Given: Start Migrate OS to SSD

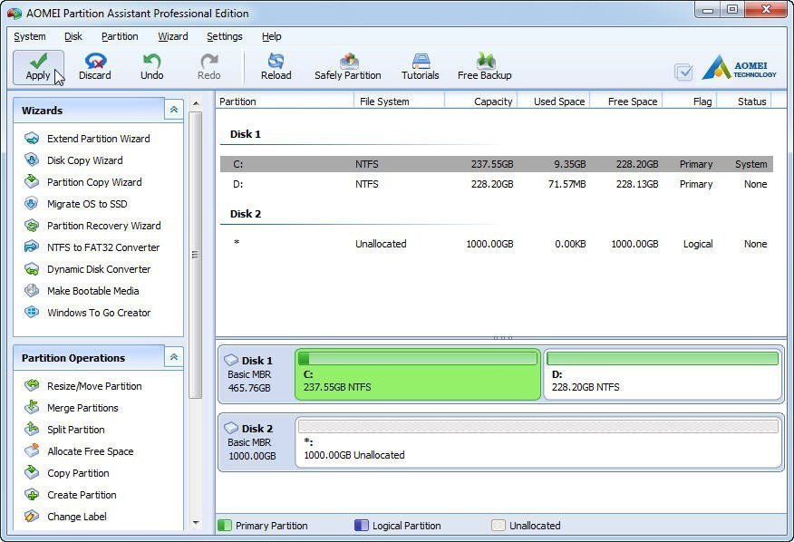Looking at the screenshot, I should (x=76, y=204).
